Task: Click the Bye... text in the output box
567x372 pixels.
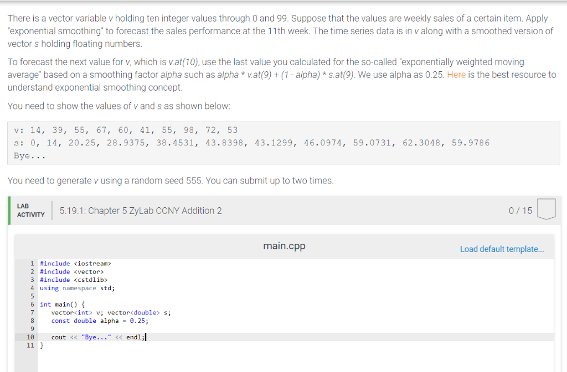Action: (x=25, y=155)
